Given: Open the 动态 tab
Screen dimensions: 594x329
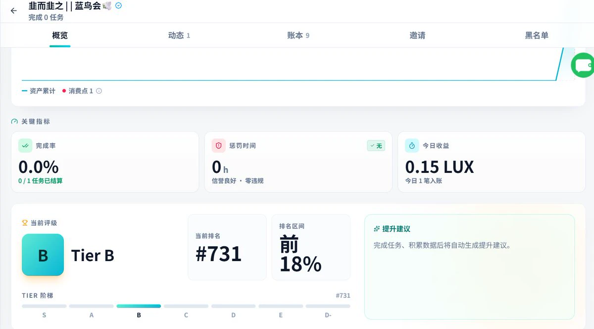Looking at the screenshot, I should point(179,36).
